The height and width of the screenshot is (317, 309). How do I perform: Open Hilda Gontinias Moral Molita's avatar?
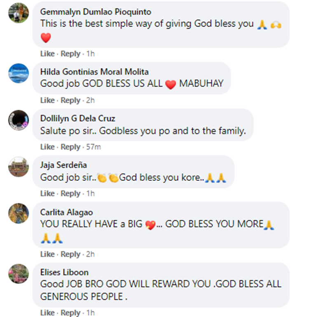tap(19, 73)
